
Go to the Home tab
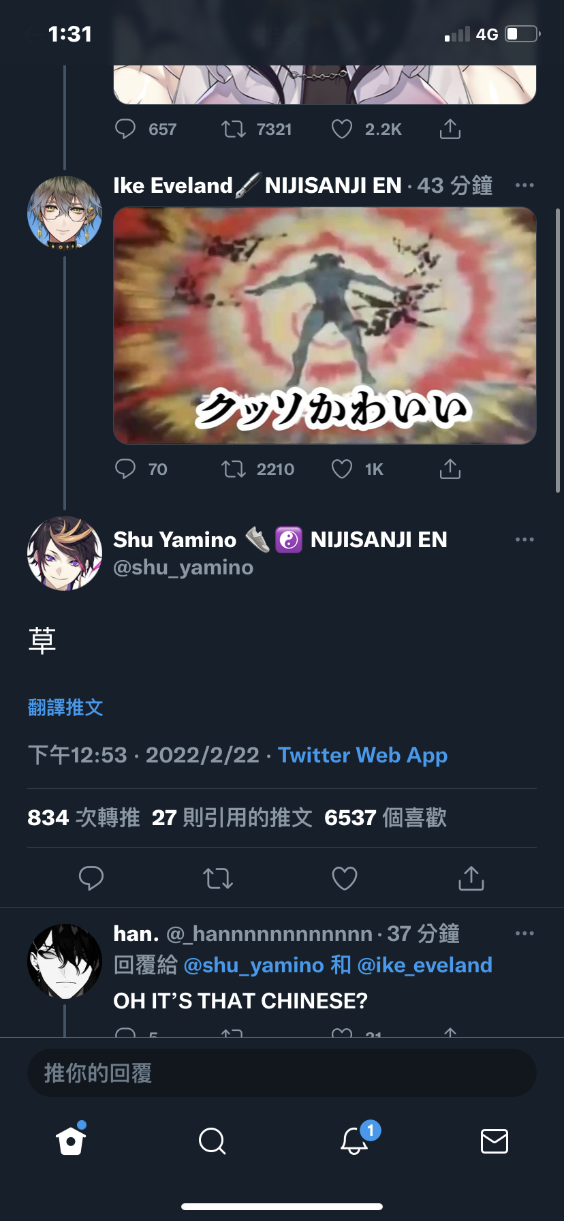[x=71, y=1140]
